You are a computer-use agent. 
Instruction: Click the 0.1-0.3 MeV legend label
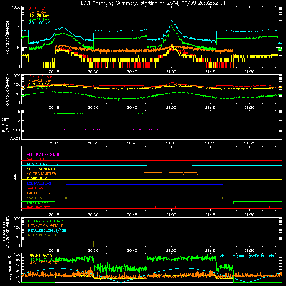coord(41,77)
